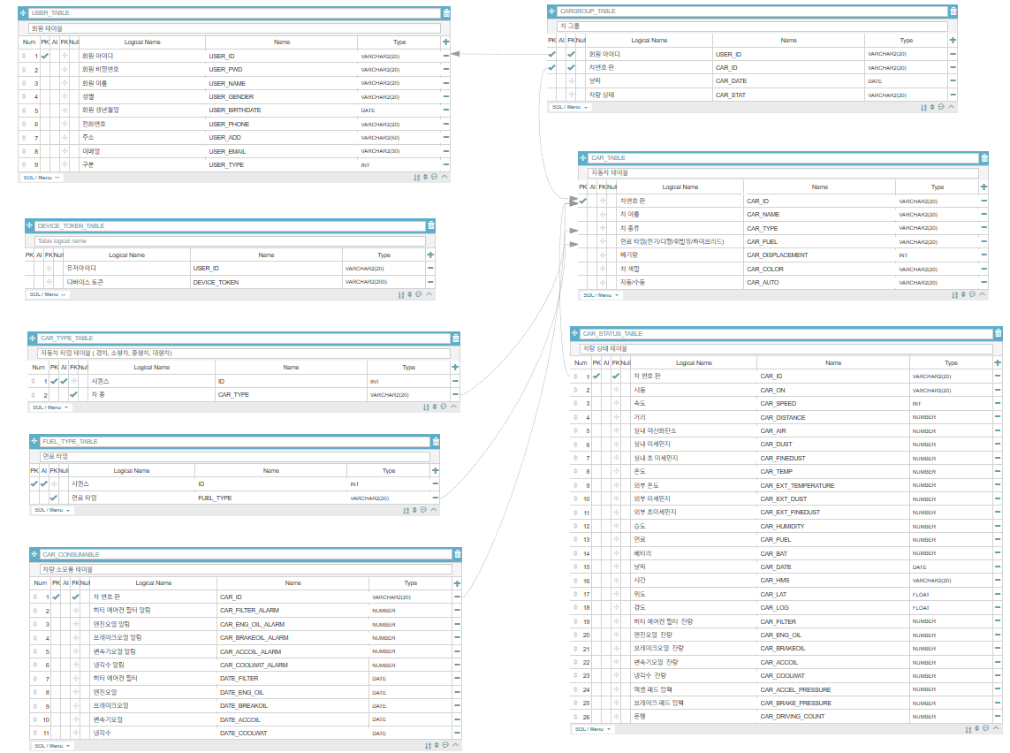The image size is (1010, 753).
Task: Add a column to CAR_STATUS_TABLE
Action: pos(997,362)
